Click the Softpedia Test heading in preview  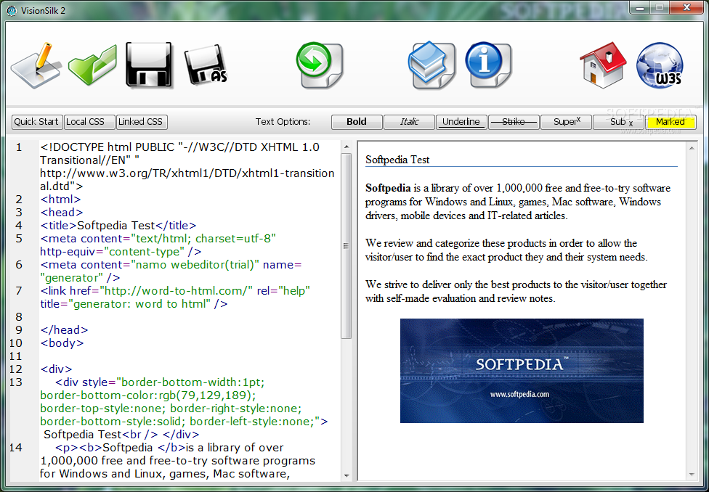click(397, 160)
